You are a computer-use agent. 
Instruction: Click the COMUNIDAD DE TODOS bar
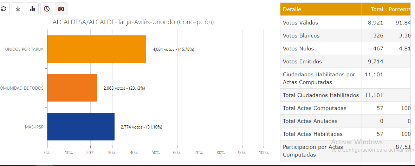coord(72,88)
